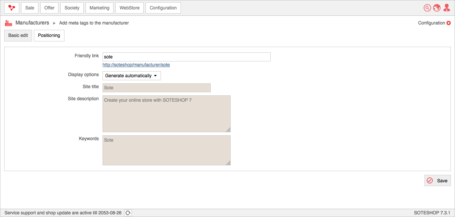The image size is (455, 217).
Task: Open the WebStore menu
Action: (129, 8)
